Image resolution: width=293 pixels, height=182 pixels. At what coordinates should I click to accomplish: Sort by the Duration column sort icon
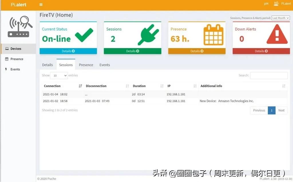[x=162, y=86]
